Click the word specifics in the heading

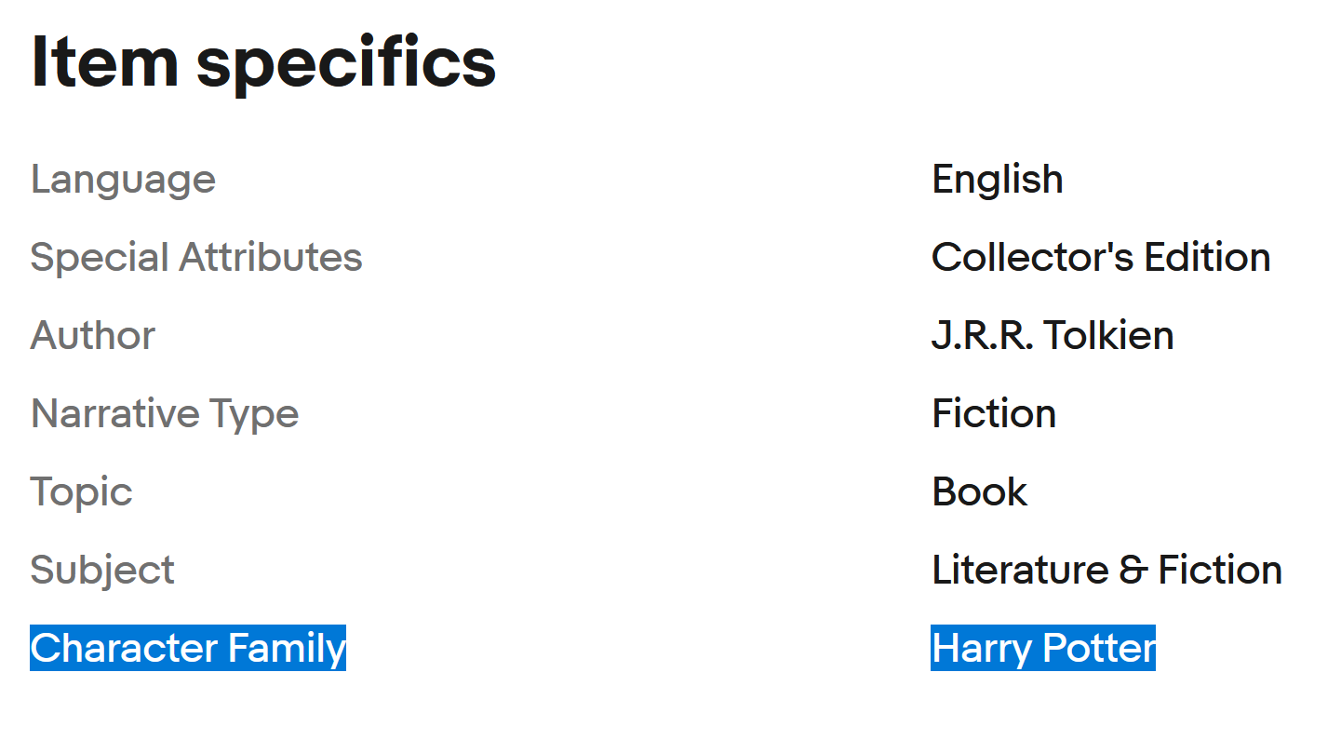tap(346, 63)
